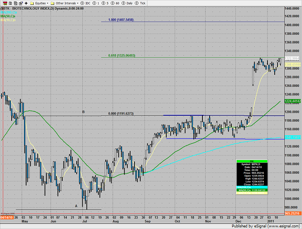This screenshot has width=302, height=229.
Task: Click the point B label on chart
Action: coord(84,112)
